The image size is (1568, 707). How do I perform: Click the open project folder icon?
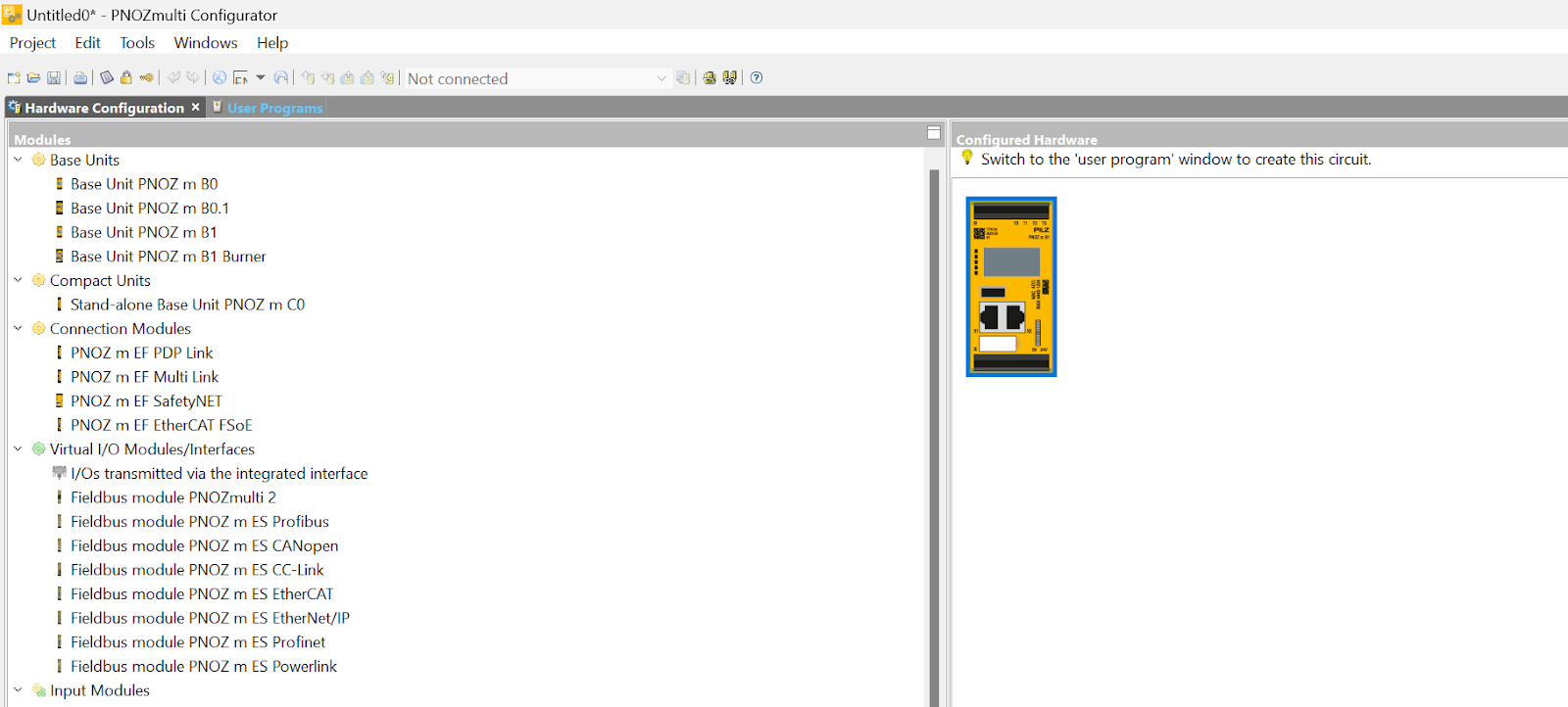33,78
